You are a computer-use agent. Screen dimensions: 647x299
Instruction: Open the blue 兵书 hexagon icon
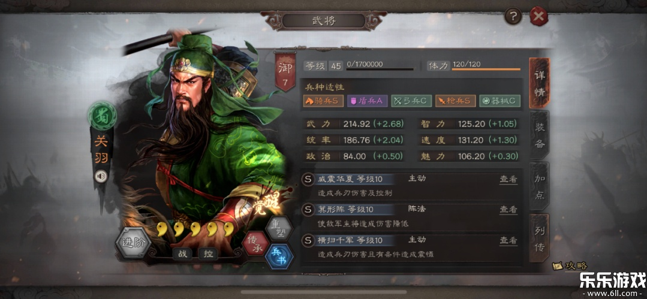click(279, 256)
